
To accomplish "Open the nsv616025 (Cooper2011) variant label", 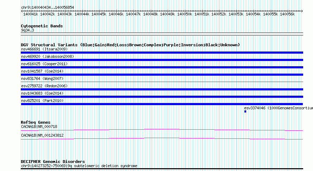I will click(x=44, y=64).
